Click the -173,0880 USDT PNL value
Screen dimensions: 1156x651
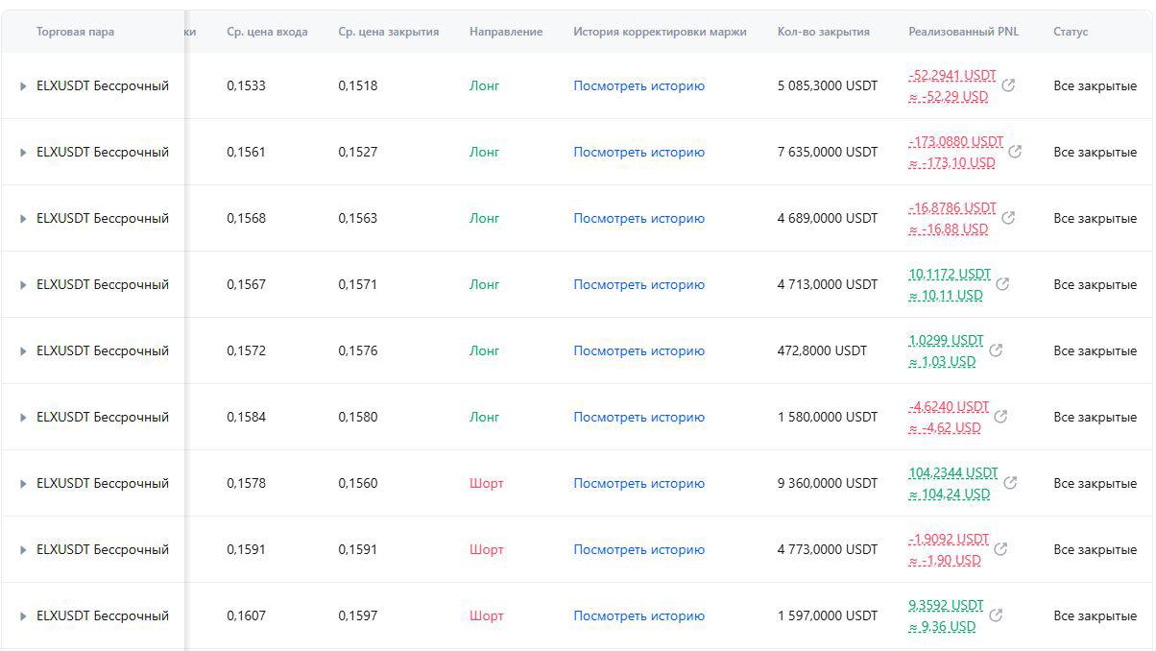click(955, 142)
